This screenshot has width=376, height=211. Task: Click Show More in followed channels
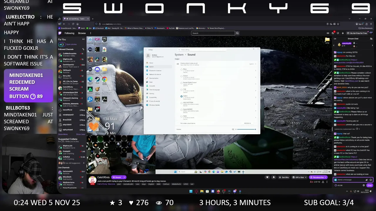click(x=63, y=134)
